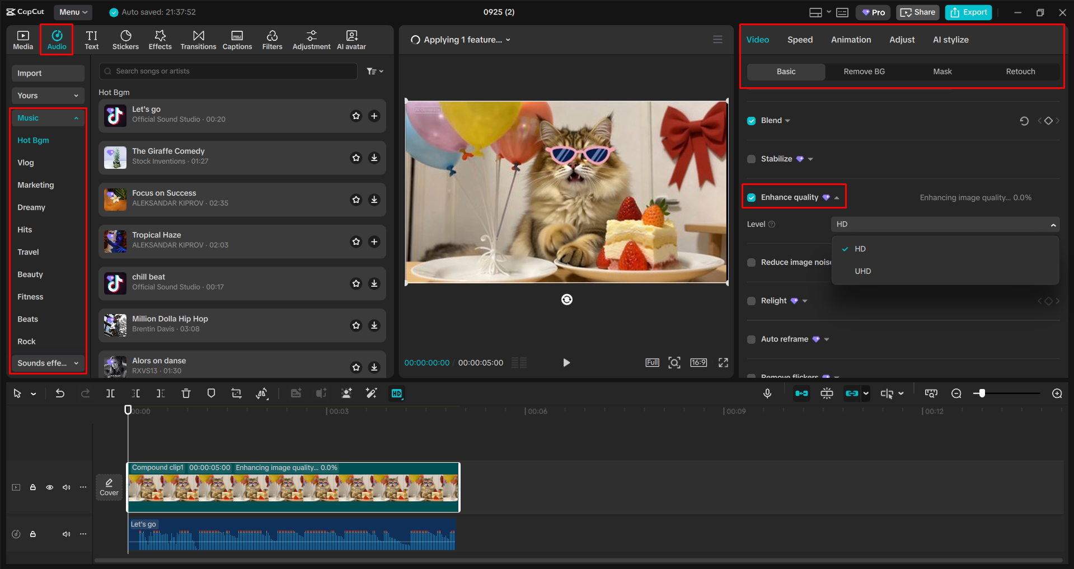Uncheck the Enhance quality option
Screen dimensions: 1074x569
[751, 197]
